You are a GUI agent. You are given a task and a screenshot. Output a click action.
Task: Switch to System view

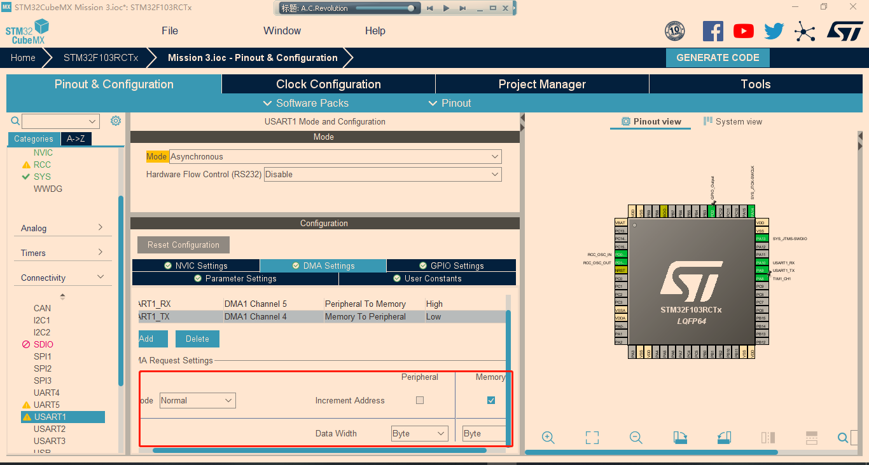coord(732,121)
